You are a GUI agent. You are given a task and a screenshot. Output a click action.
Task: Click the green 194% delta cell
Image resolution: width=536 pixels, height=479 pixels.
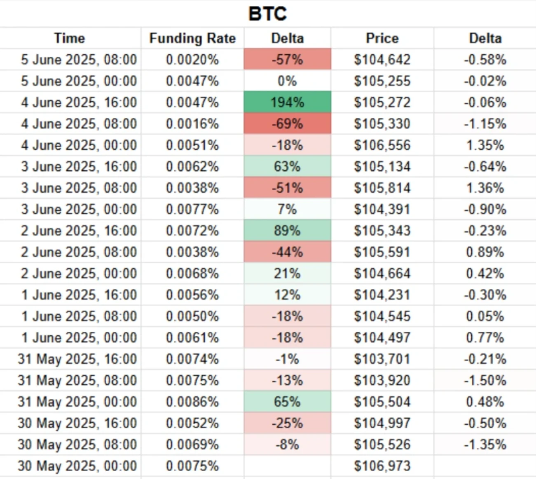click(287, 102)
